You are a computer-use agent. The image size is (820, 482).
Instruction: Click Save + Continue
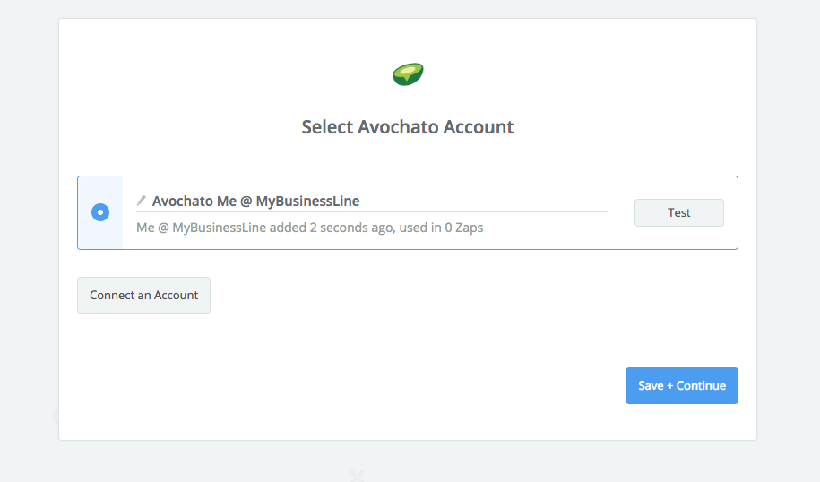coord(681,386)
